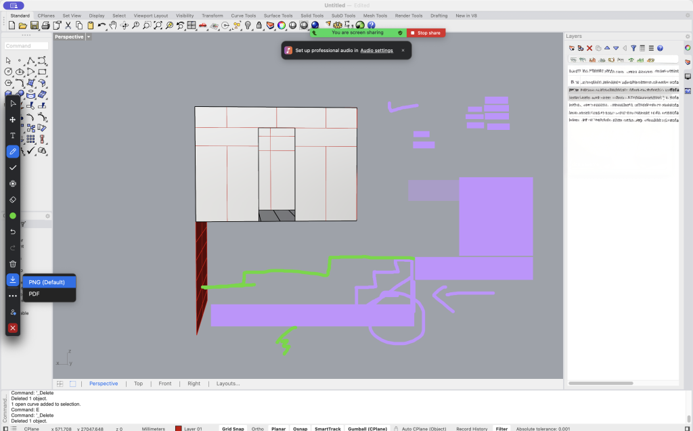Select the eraser annotation tool
The image size is (693, 431).
pos(13,200)
